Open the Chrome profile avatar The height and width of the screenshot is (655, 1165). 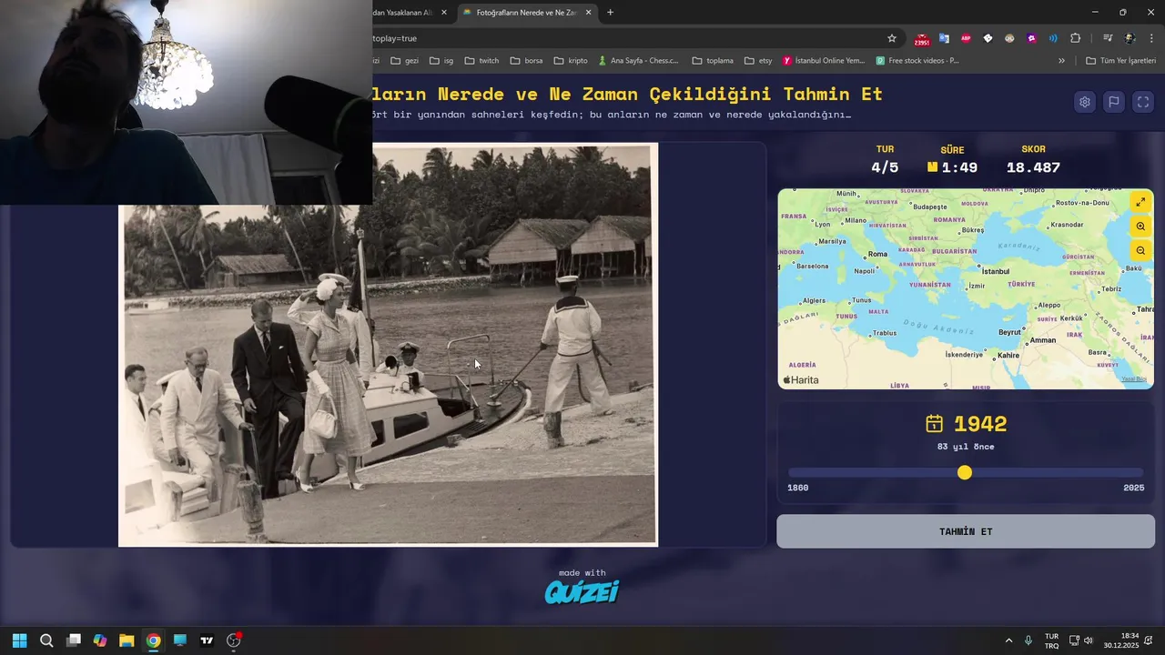(1130, 38)
